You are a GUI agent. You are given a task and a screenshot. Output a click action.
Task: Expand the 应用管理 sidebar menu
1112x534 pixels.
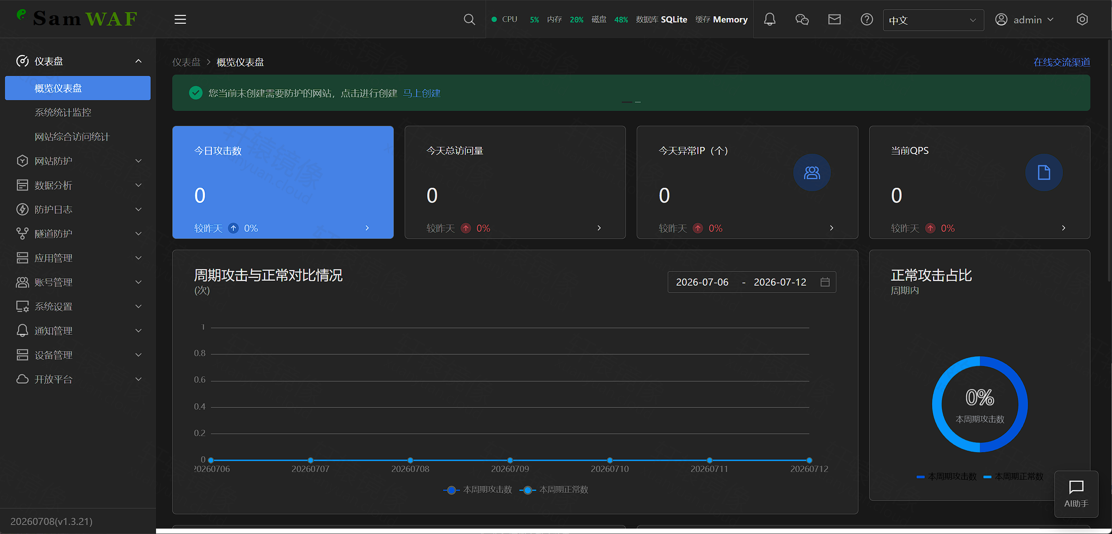(x=78, y=258)
